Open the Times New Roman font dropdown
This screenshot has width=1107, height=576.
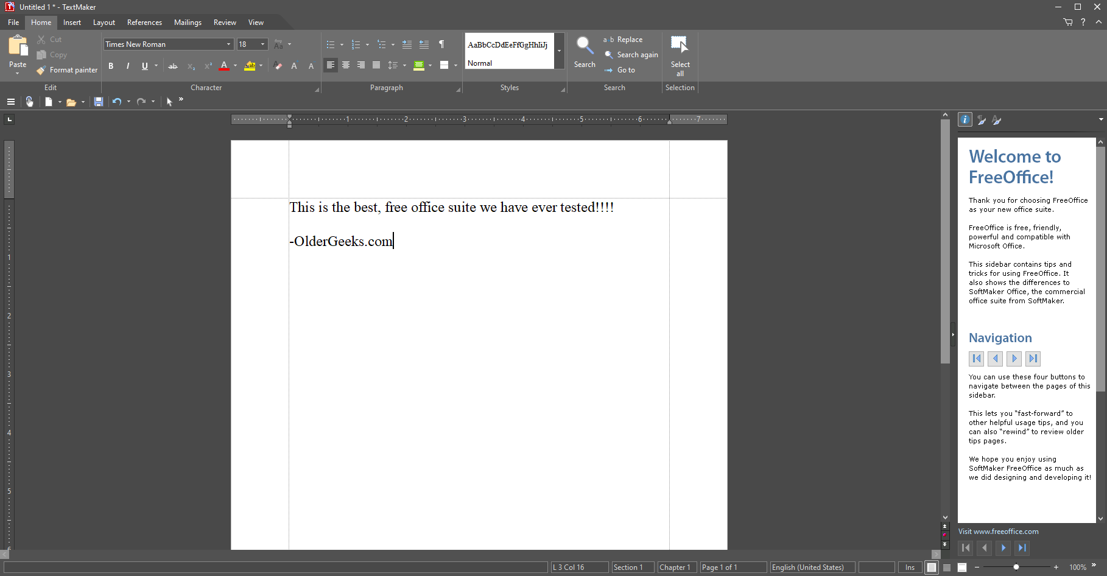(229, 44)
